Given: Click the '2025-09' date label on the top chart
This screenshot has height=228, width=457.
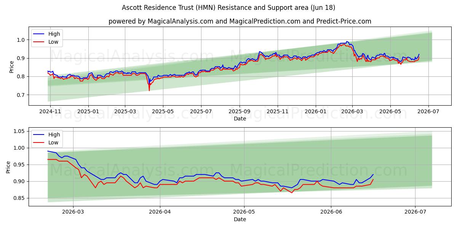Looking at the screenshot, I should (240, 111).
